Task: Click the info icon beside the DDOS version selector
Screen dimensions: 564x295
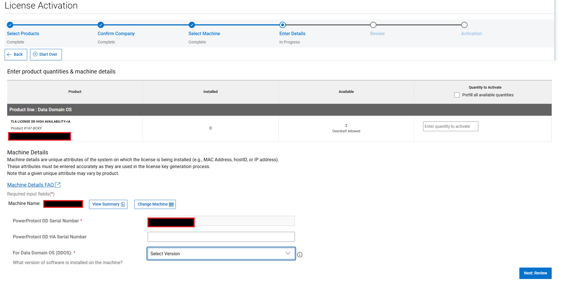Action: [x=300, y=254]
